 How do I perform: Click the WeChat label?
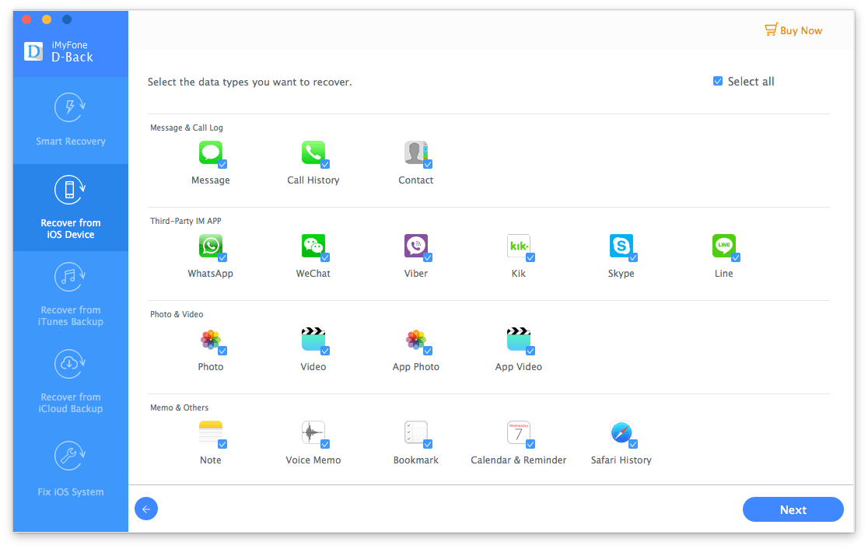tap(313, 274)
